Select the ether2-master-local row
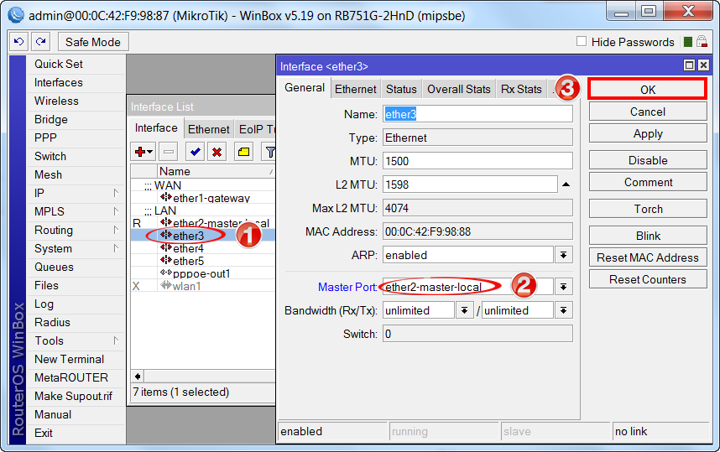 [x=203, y=223]
